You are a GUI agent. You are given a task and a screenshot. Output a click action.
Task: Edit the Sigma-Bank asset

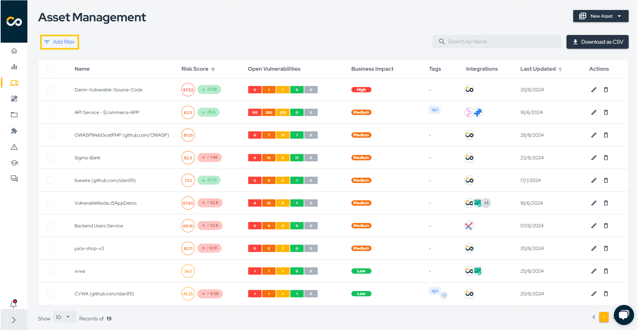coord(594,158)
